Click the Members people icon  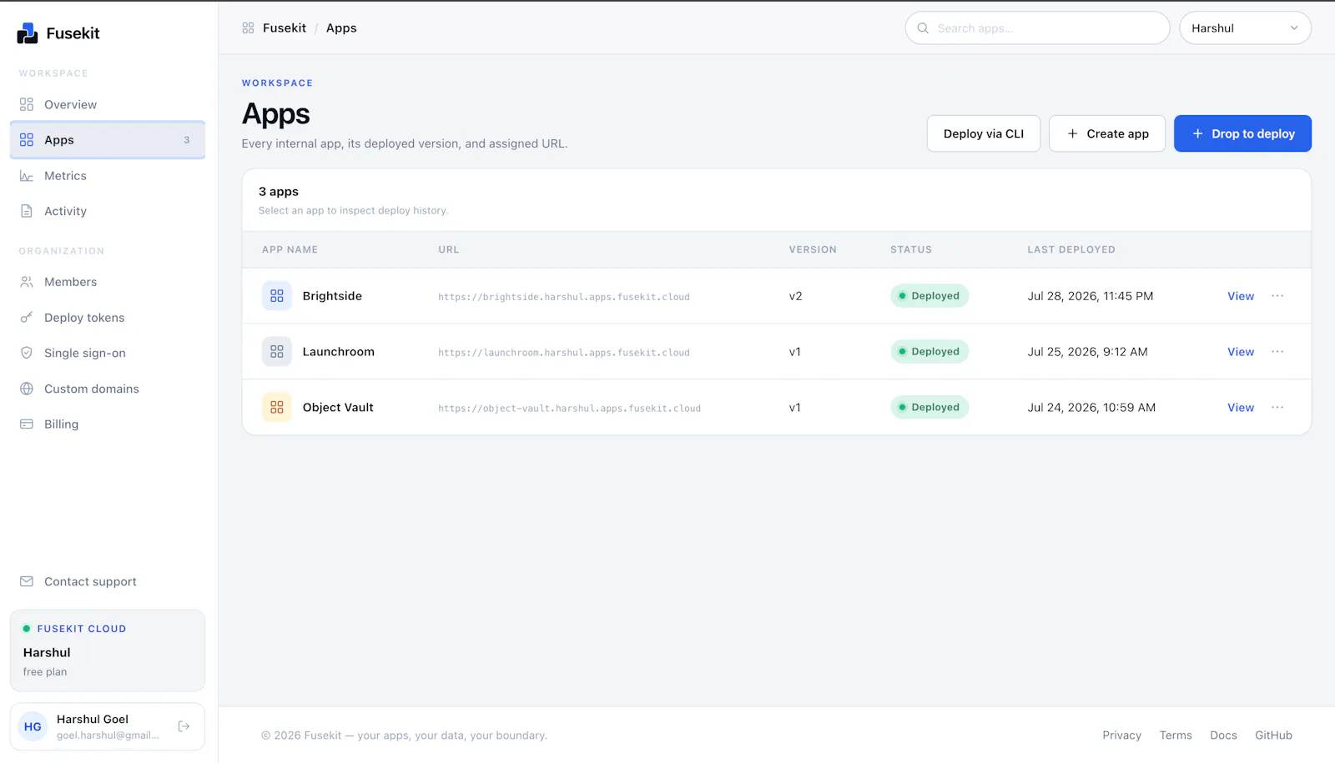[x=27, y=282]
